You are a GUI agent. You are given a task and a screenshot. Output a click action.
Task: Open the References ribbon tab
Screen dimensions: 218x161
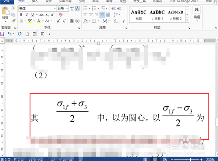(82, 1)
